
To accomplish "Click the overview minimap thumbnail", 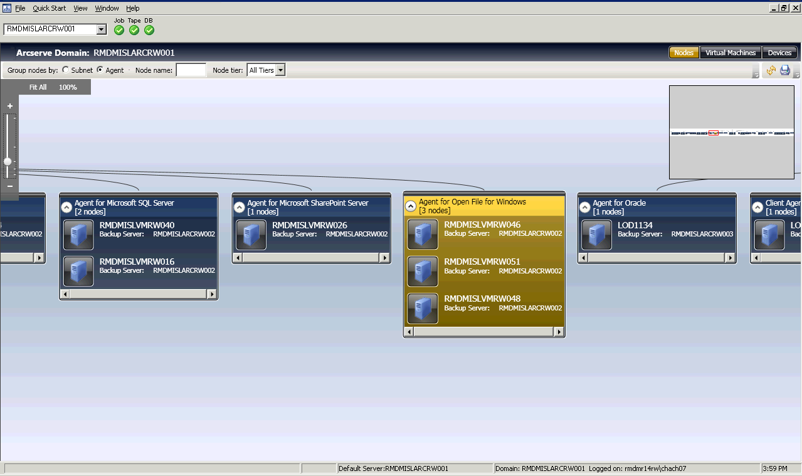I will click(732, 132).
